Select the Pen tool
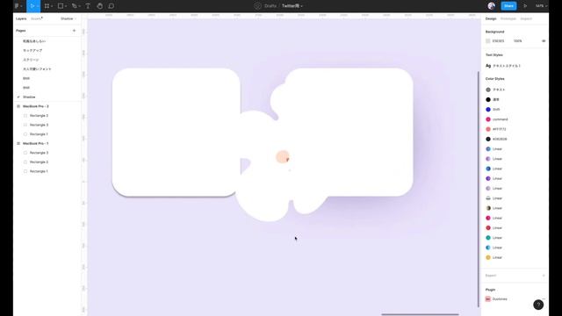The height and width of the screenshot is (316, 562). click(x=74, y=6)
